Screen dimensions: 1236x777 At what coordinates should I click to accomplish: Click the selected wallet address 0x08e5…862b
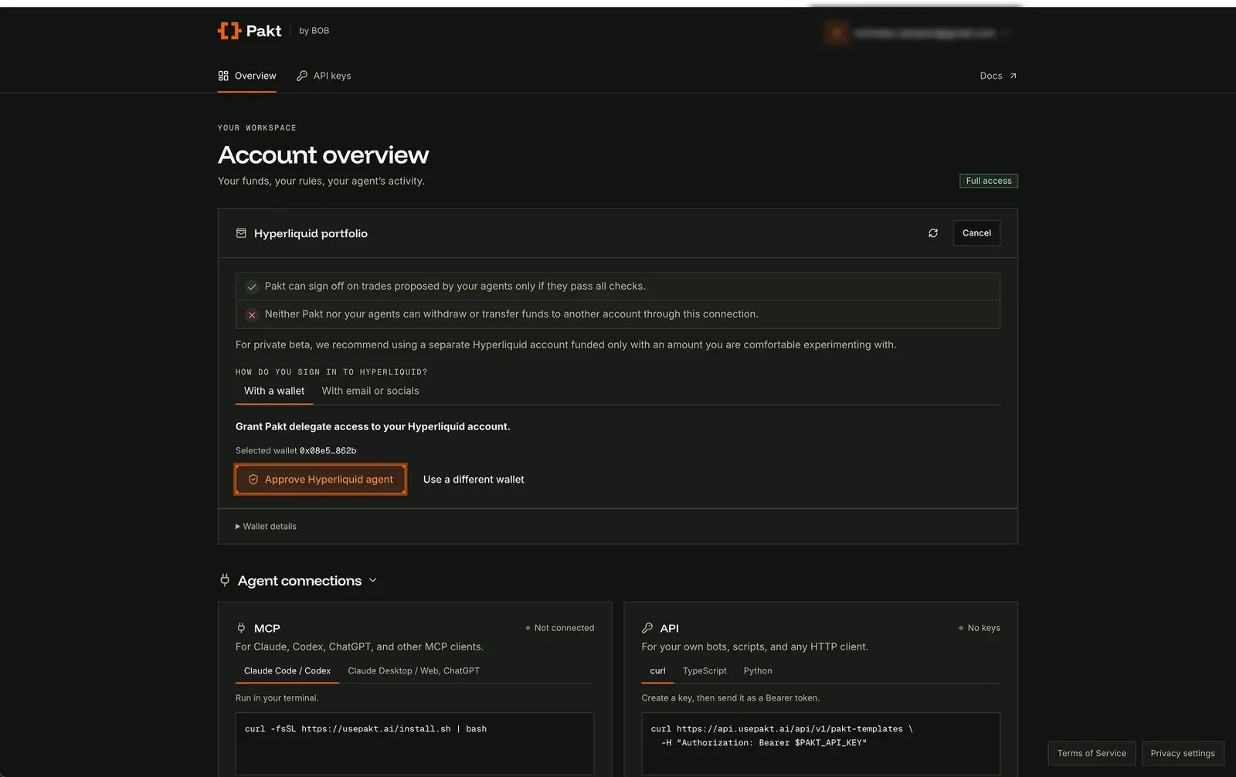click(328, 451)
